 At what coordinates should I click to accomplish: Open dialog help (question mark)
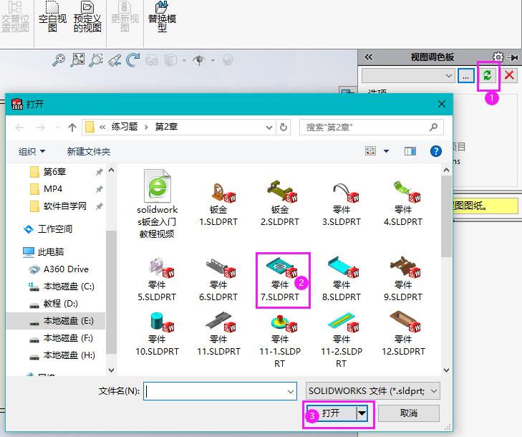point(436,151)
